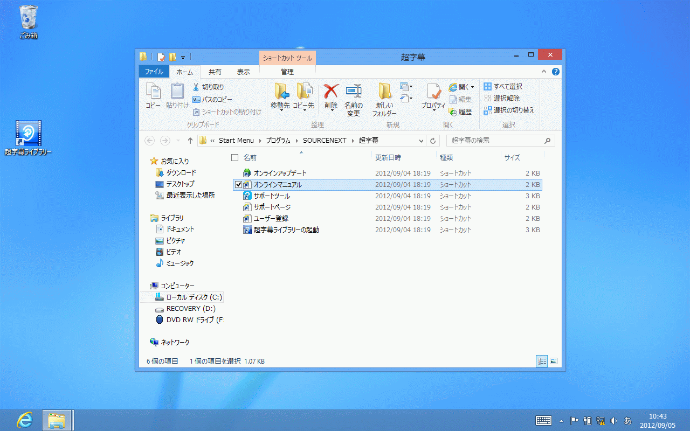
Task: Click the back navigation arrow
Action: point(150,141)
